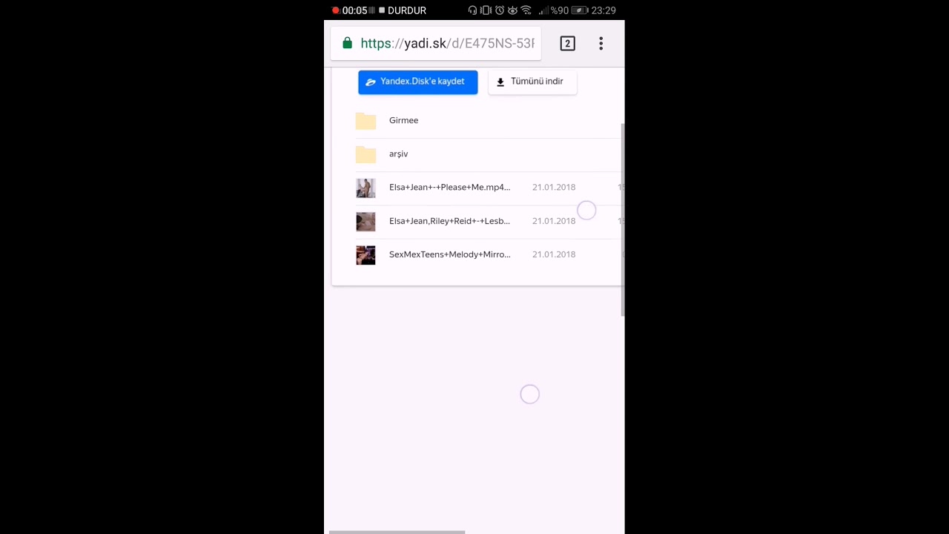The height and width of the screenshot is (534, 949).
Task: Select file name Elsa+Jean+-+Please+Me.mp4
Action: 449,188
